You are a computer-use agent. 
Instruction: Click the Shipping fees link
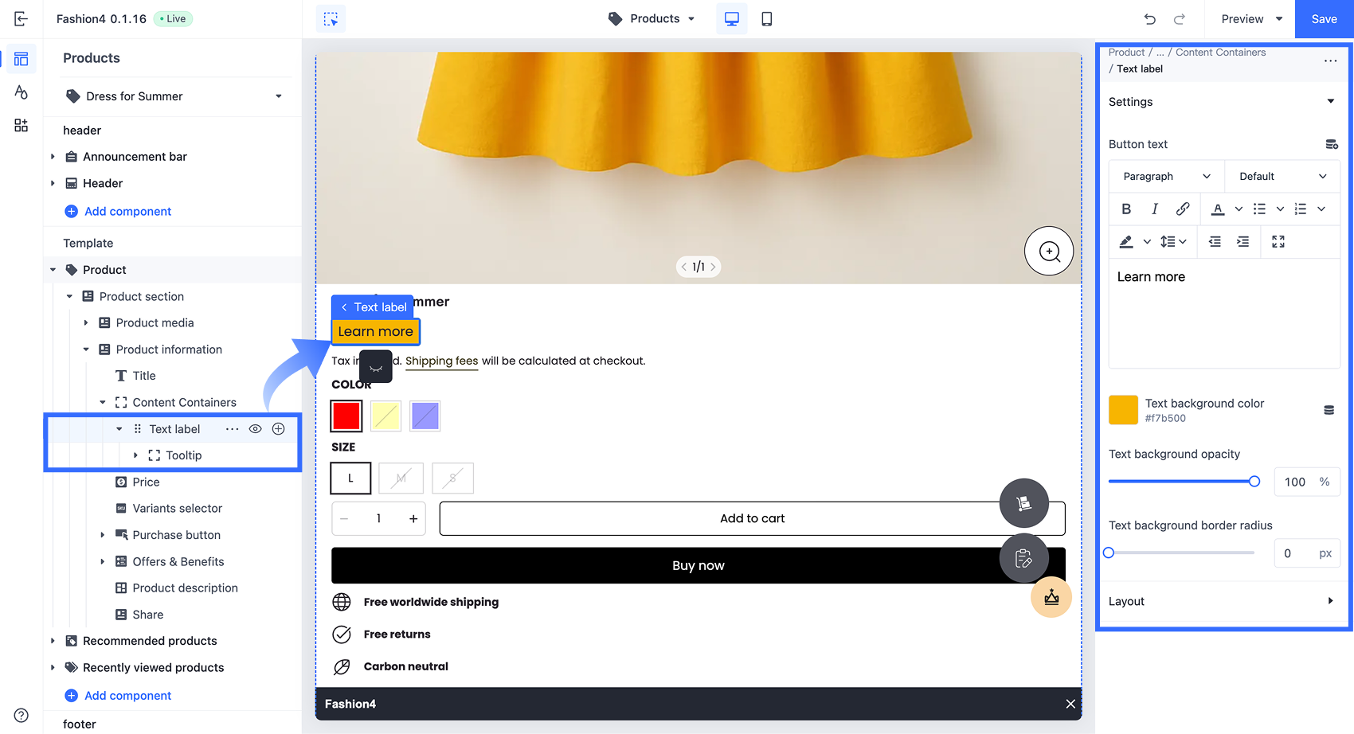441,361
